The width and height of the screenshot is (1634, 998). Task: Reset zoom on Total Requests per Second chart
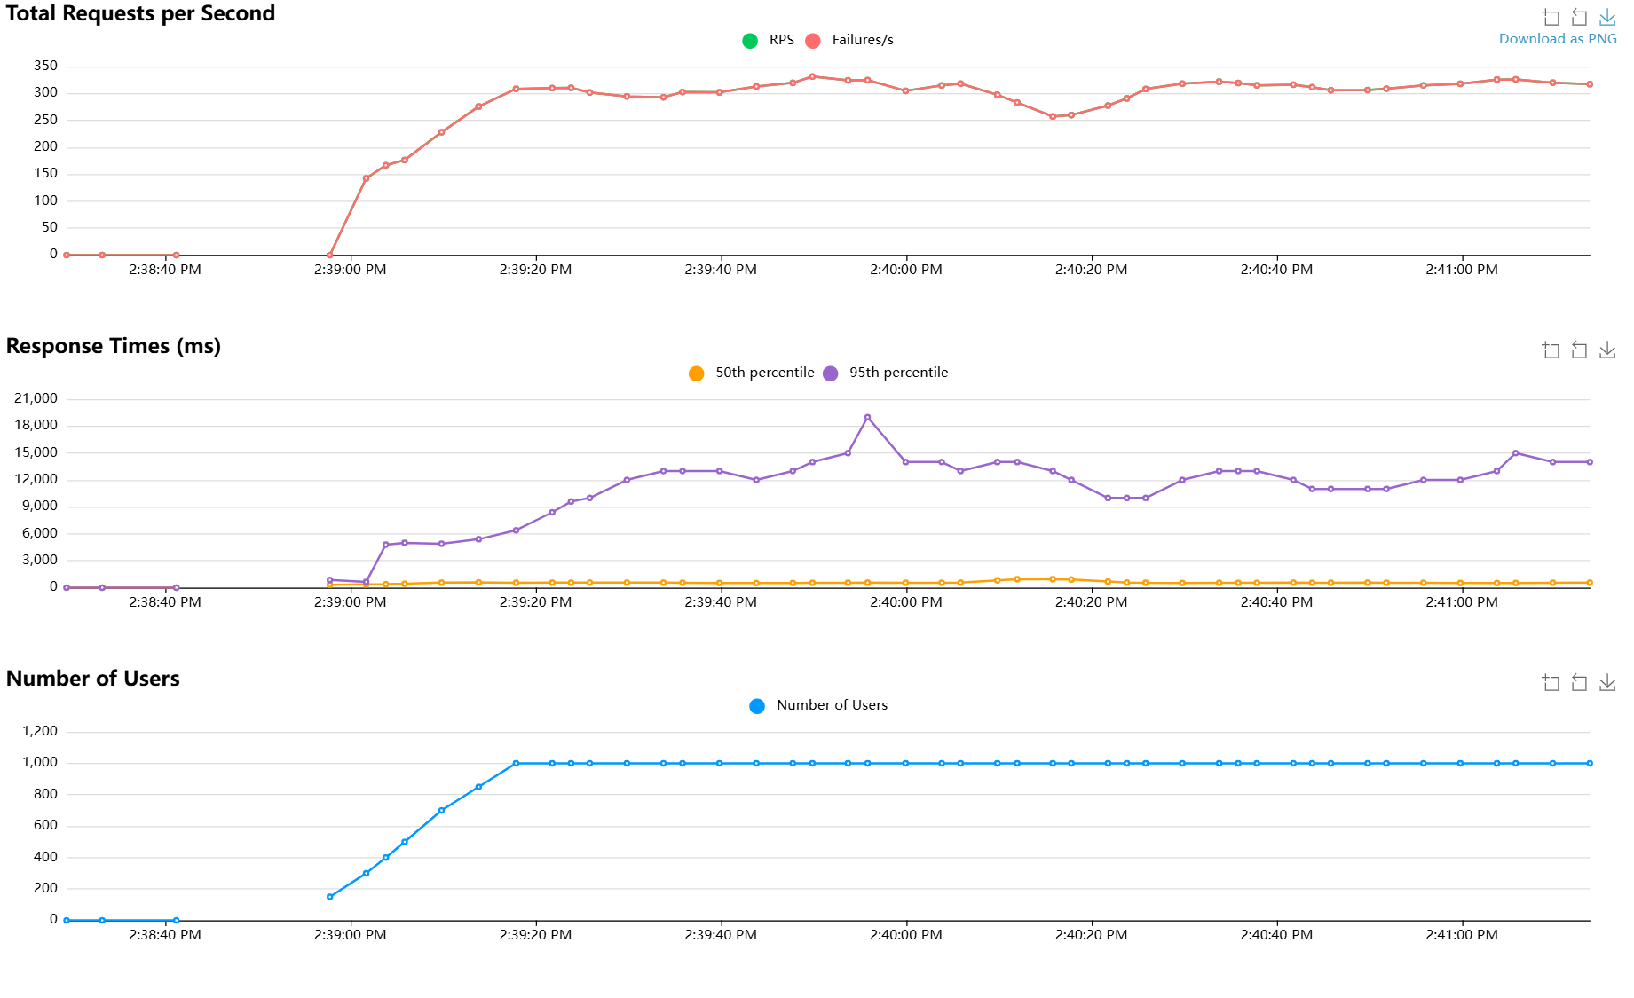pyautogui.click(x=1579, y=18)
